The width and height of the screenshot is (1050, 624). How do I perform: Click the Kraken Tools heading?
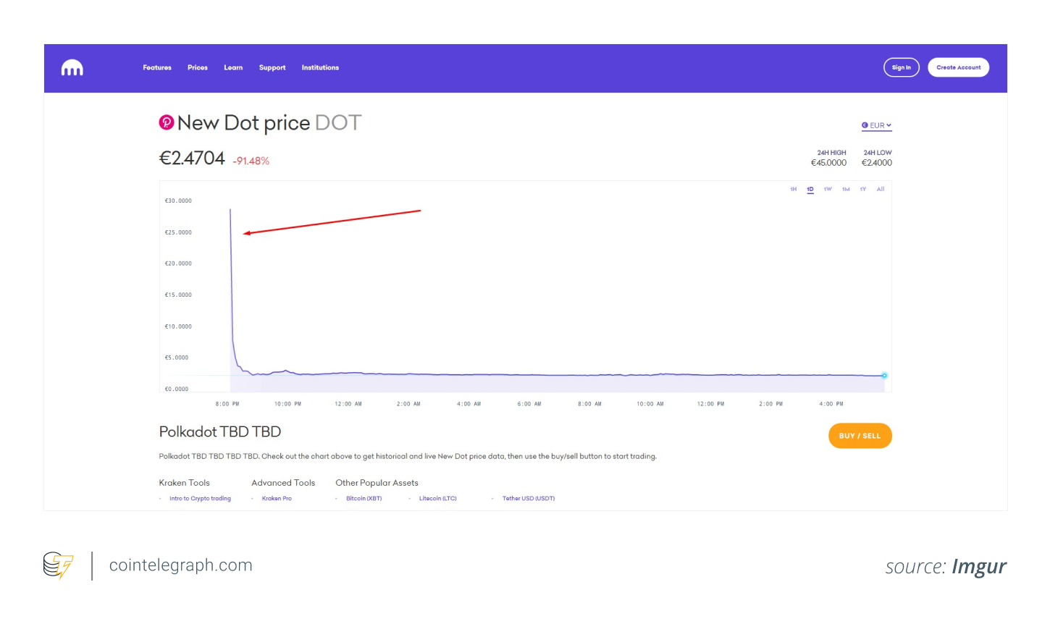(184, 483)
